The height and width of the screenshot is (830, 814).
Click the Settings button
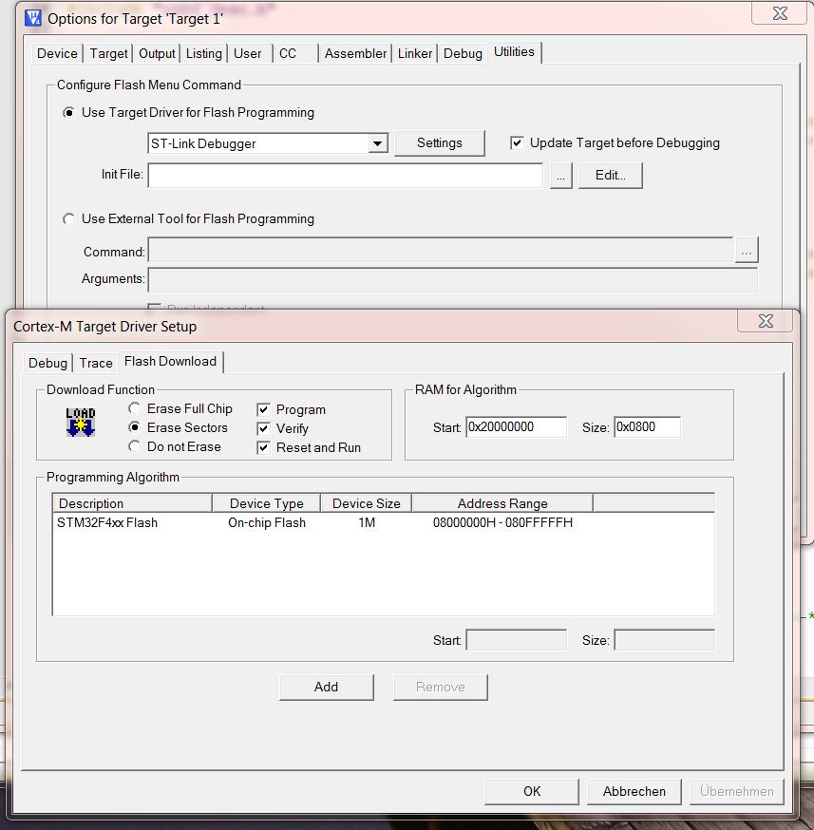coord(439,142)
